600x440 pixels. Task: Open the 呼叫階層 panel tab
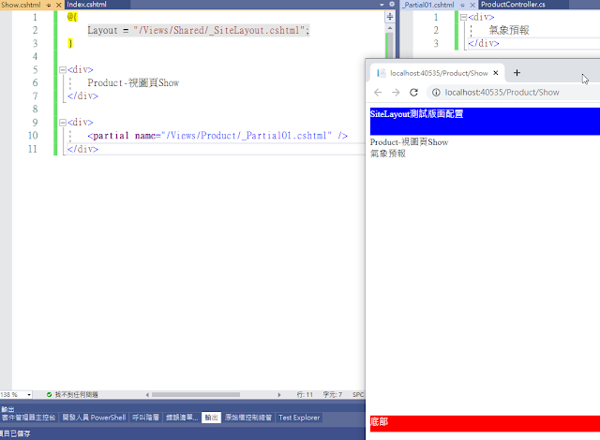pos(146,418)
